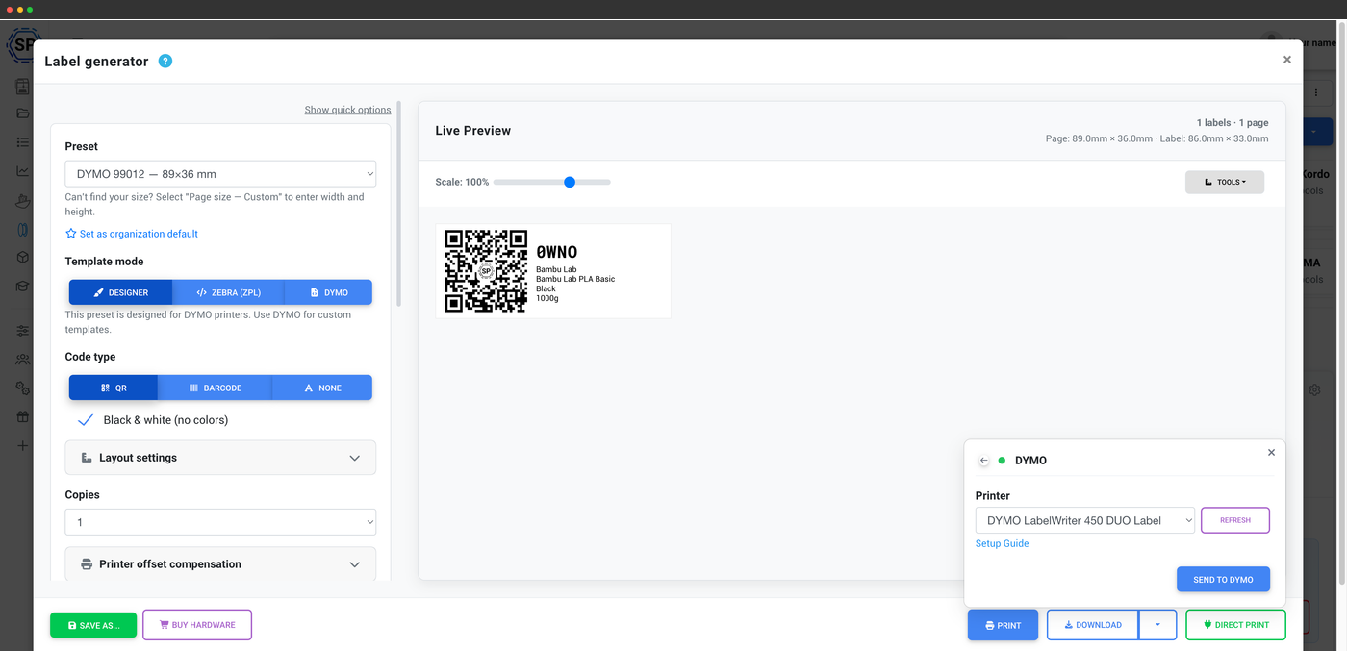Open the Copies dropdown
The width and height of the screenshot is (1347, 651).
(220, 522)
